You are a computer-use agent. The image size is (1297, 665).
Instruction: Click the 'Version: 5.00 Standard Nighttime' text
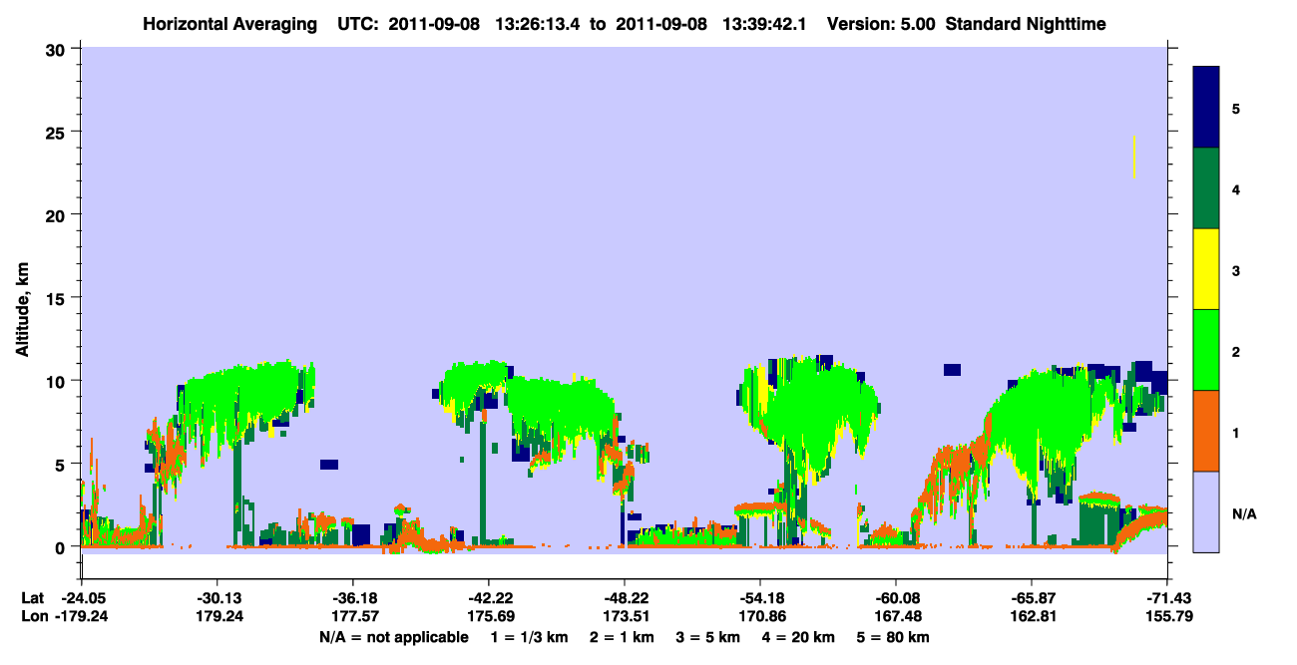966,24
